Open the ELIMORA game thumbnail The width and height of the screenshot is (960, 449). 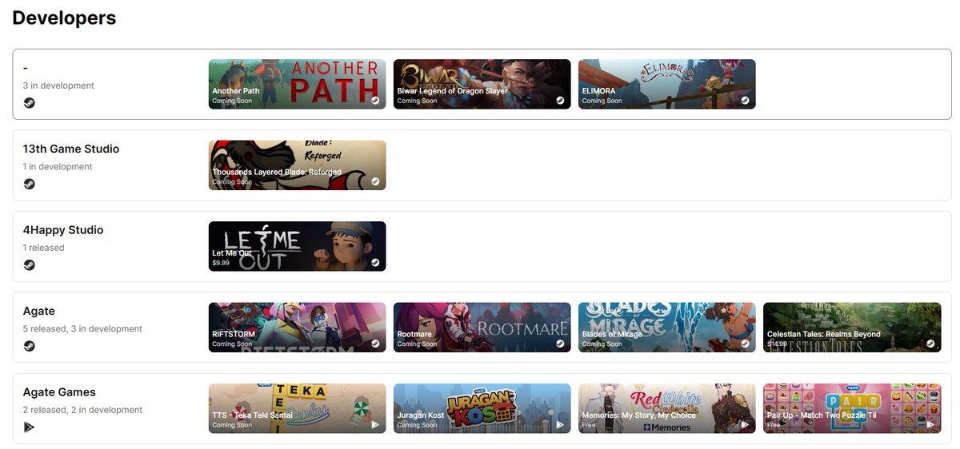pos(667,84)
